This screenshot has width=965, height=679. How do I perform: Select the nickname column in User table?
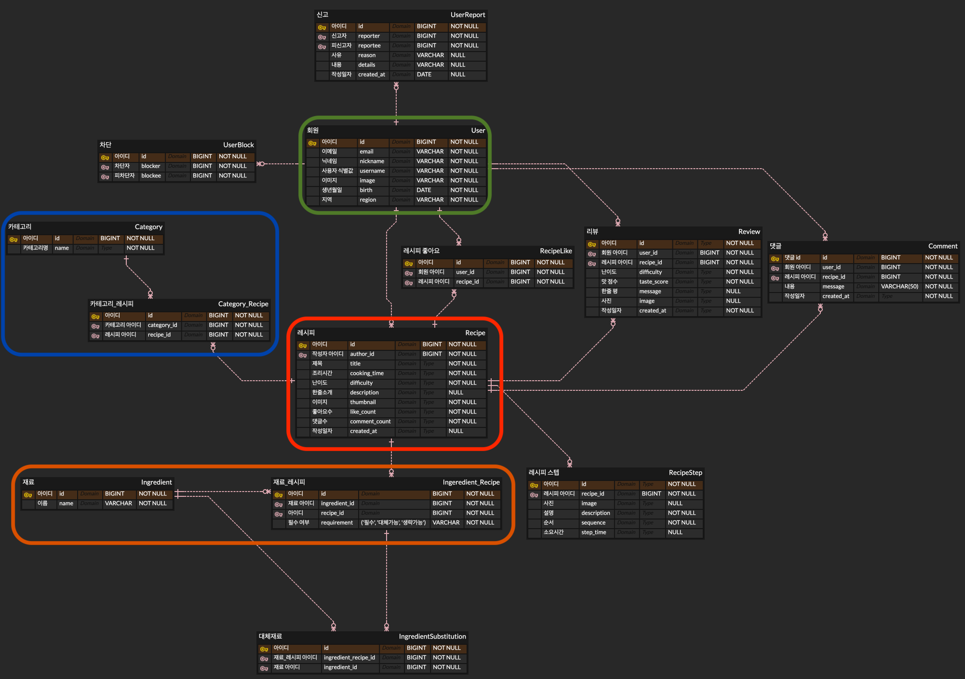[372, 161]
